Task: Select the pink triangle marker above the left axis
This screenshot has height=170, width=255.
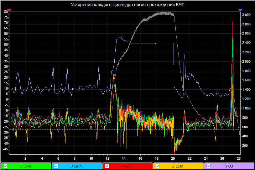Action: click(9, 10)
